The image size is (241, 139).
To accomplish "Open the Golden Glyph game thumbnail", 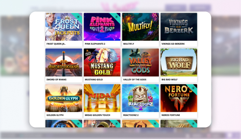I will 64,98.
